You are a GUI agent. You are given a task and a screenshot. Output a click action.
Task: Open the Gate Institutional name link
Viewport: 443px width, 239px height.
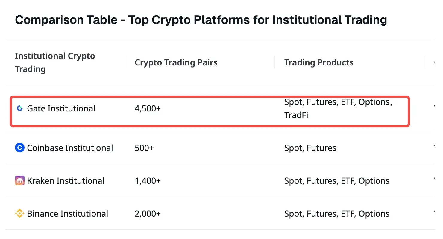tap(61, 108)
